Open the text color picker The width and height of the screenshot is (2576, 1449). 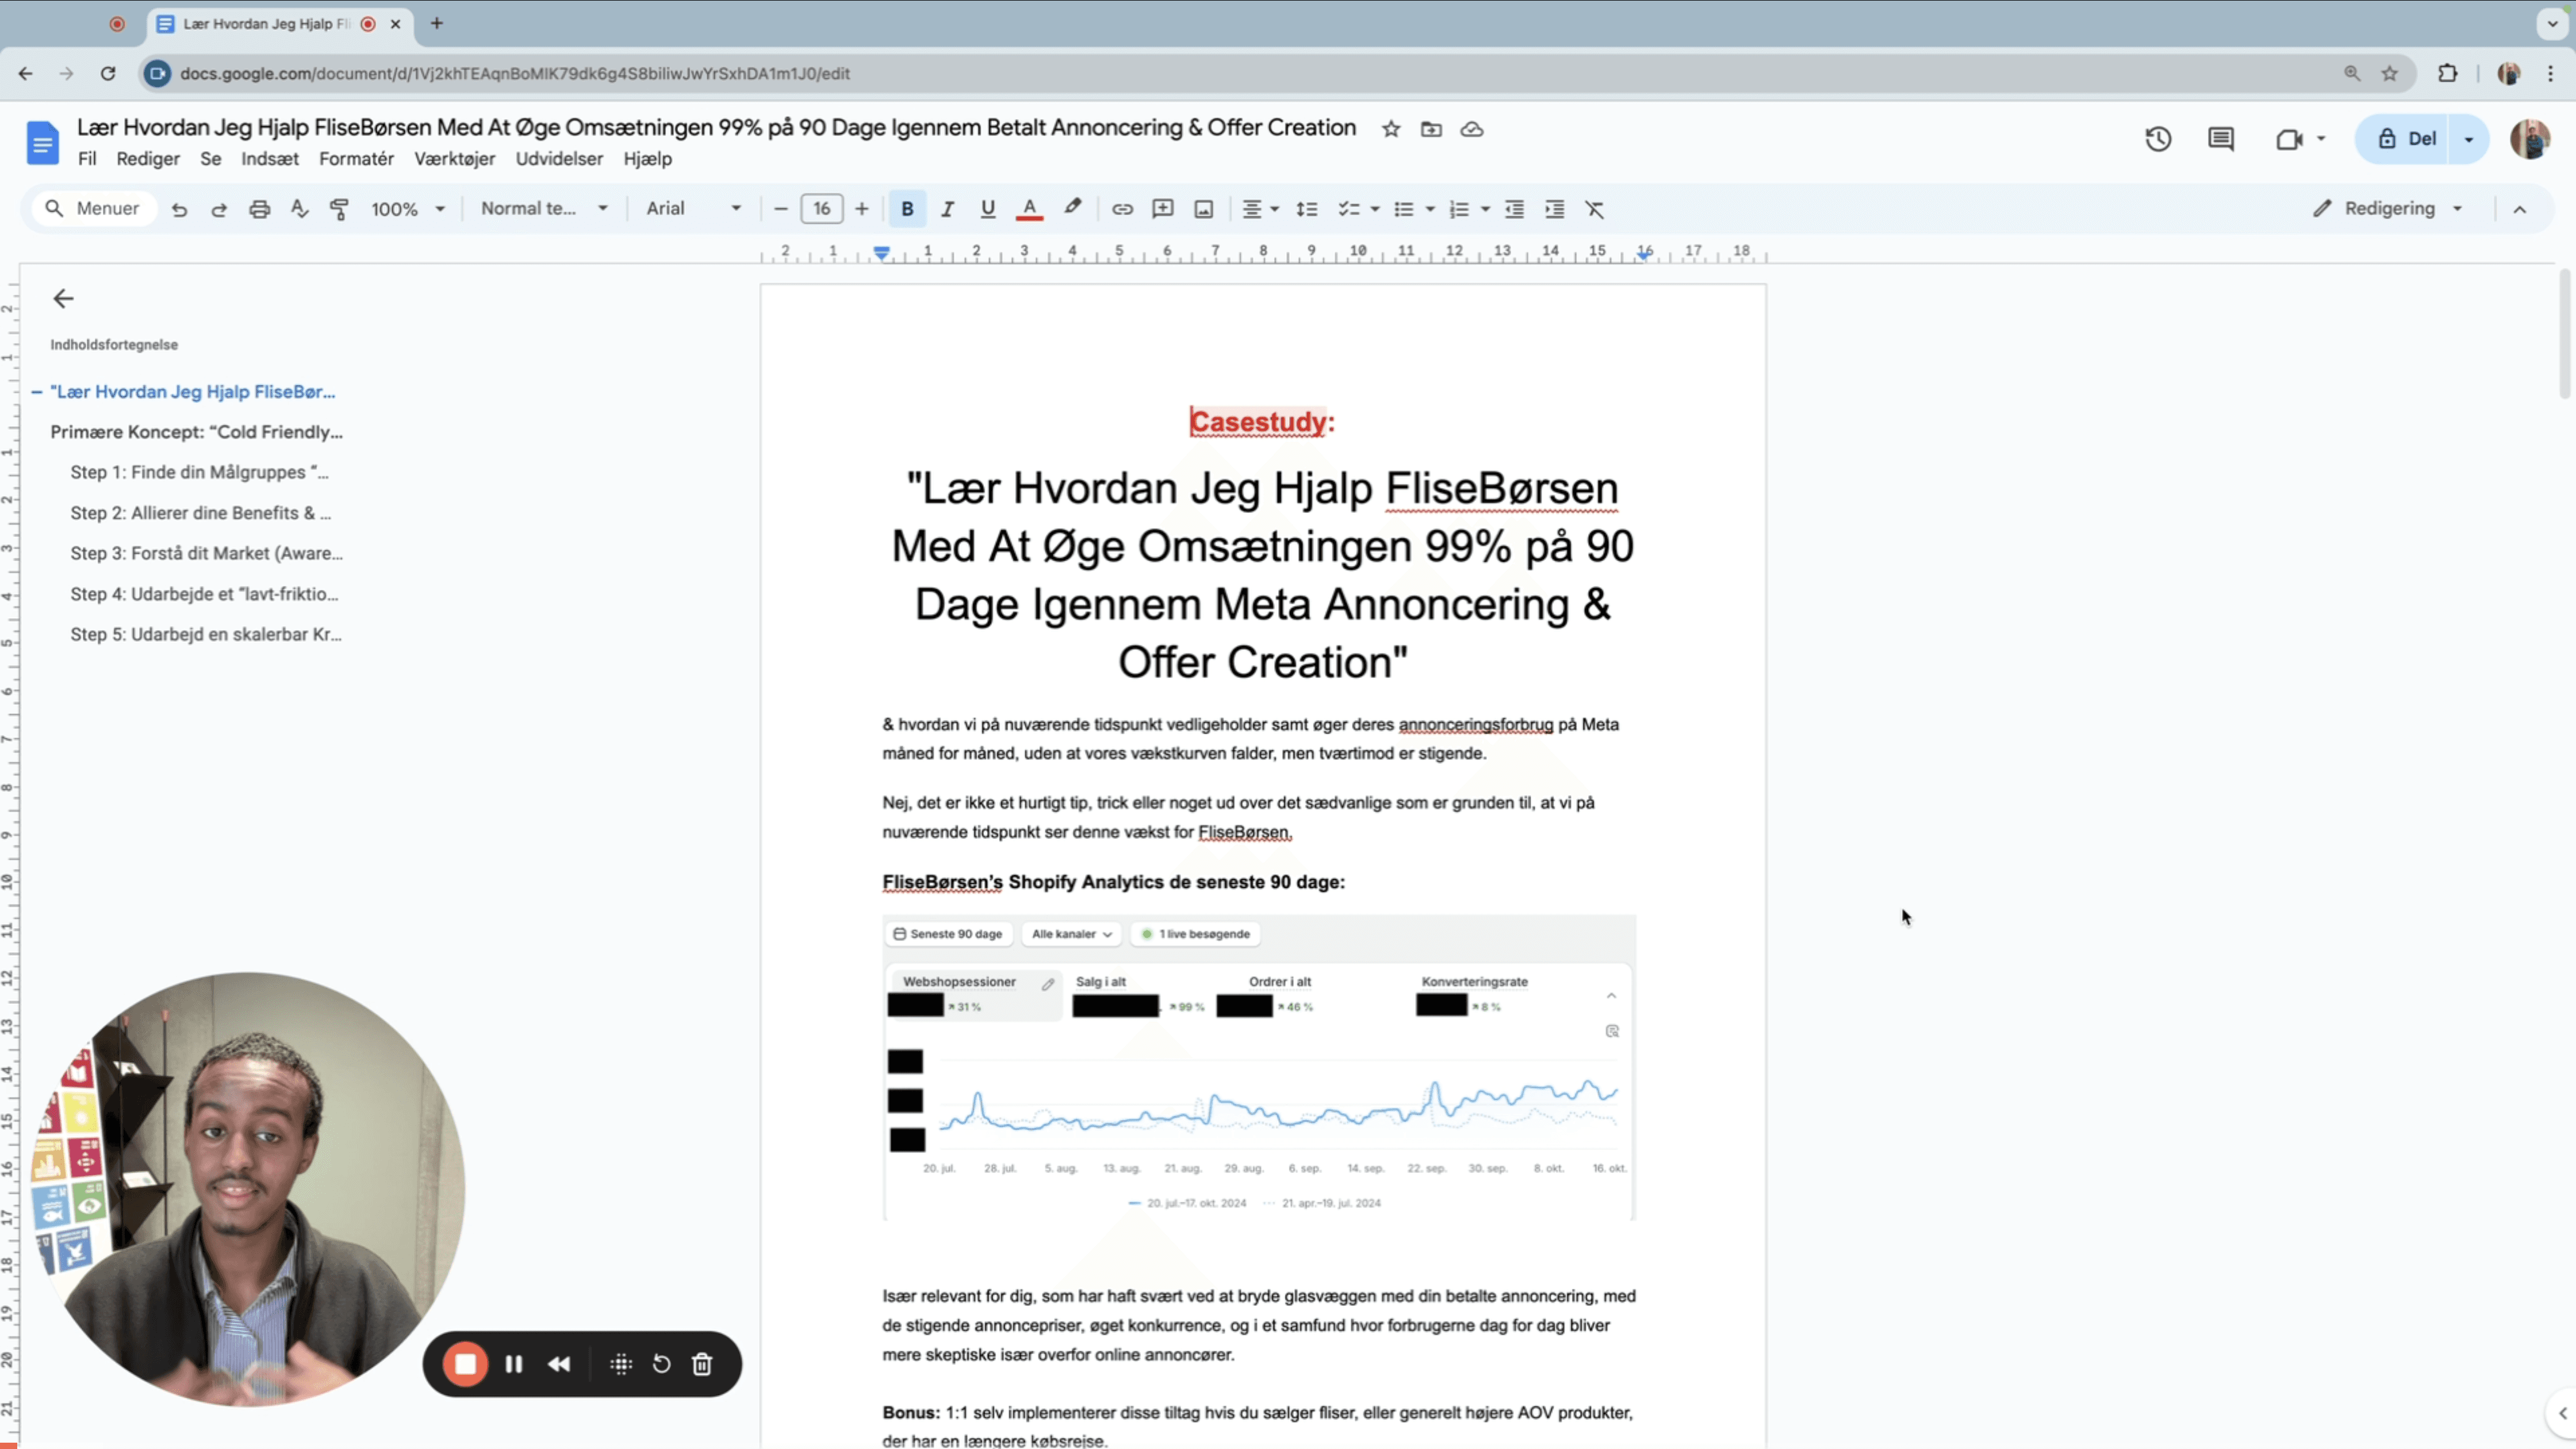pyautogui.click(x=1029, y=209)
